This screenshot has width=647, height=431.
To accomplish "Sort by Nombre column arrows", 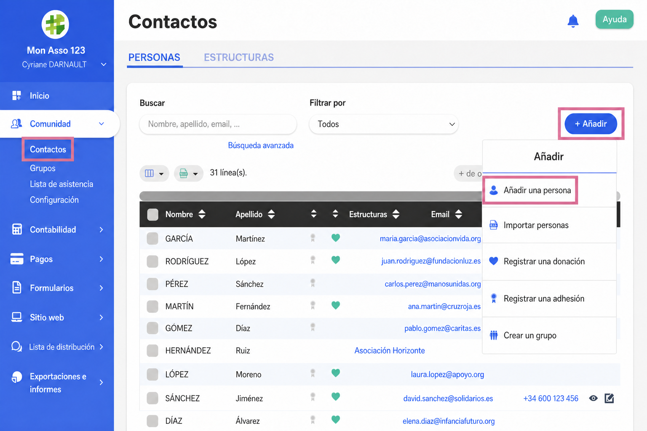I will (202, 214).
